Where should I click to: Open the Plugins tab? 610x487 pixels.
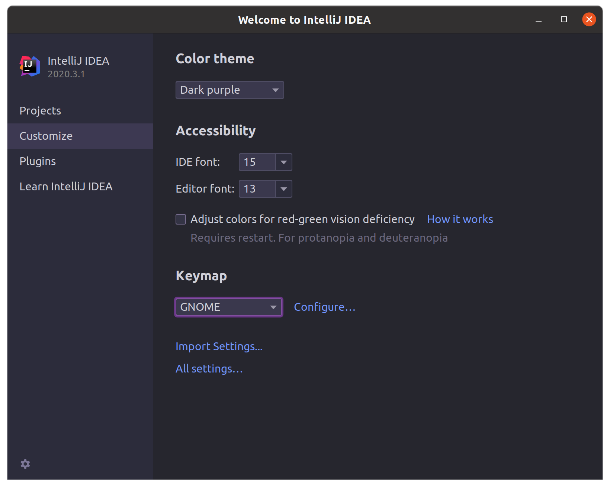point(80,161)
